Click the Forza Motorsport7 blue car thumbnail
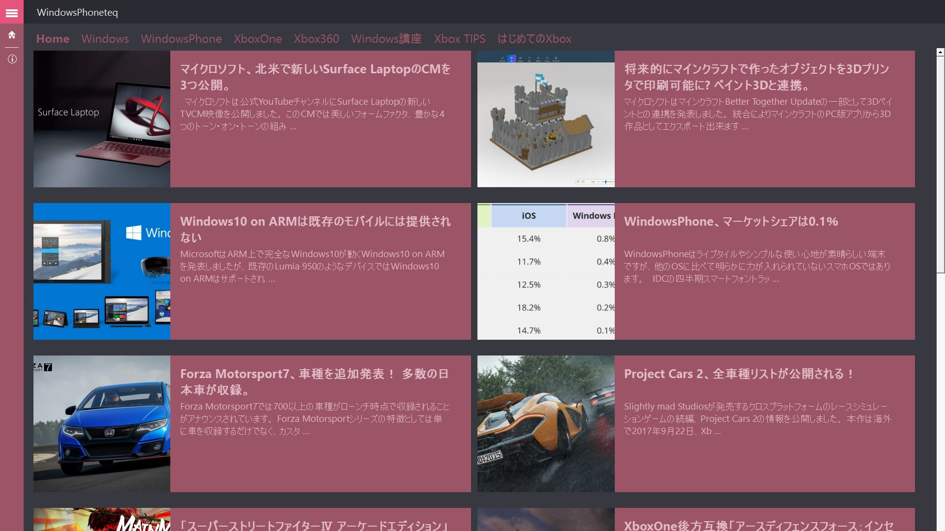This screenshot has width=945, height=531. tap(102, 424)
